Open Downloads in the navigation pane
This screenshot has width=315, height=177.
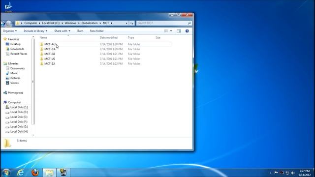coord(17,49)
